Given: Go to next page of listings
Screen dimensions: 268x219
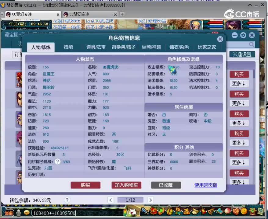Looking at the screenshot, I should [x=150, y=200].
